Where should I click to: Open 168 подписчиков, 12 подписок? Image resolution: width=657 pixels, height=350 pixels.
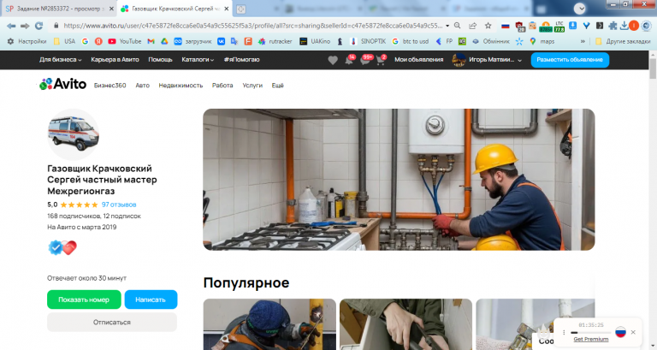coord(94,216)
